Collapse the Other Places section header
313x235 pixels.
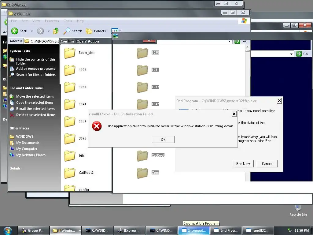19,128
